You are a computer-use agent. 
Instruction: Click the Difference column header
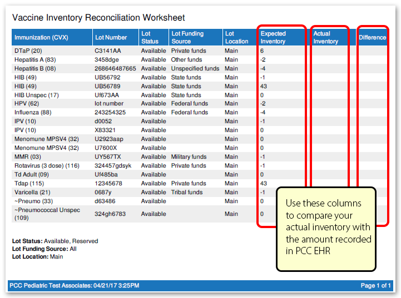[372, 38]
